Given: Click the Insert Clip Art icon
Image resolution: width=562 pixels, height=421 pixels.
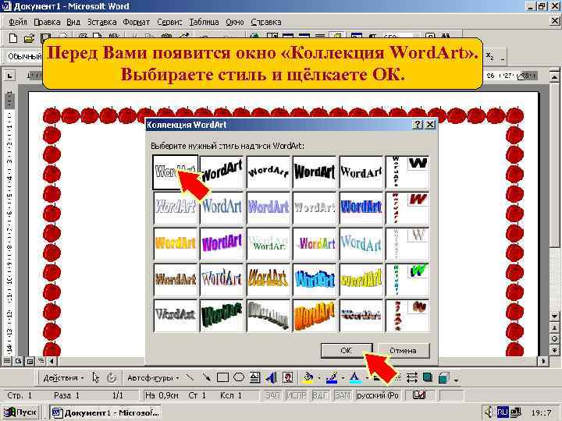Looking at the screenshot, I should pos(288,377).
